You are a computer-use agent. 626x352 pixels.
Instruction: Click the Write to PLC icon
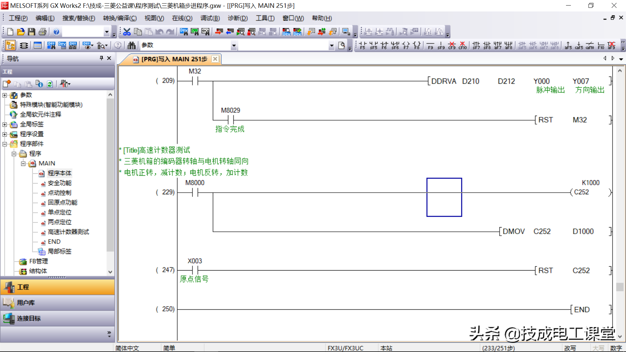(219, 32)
